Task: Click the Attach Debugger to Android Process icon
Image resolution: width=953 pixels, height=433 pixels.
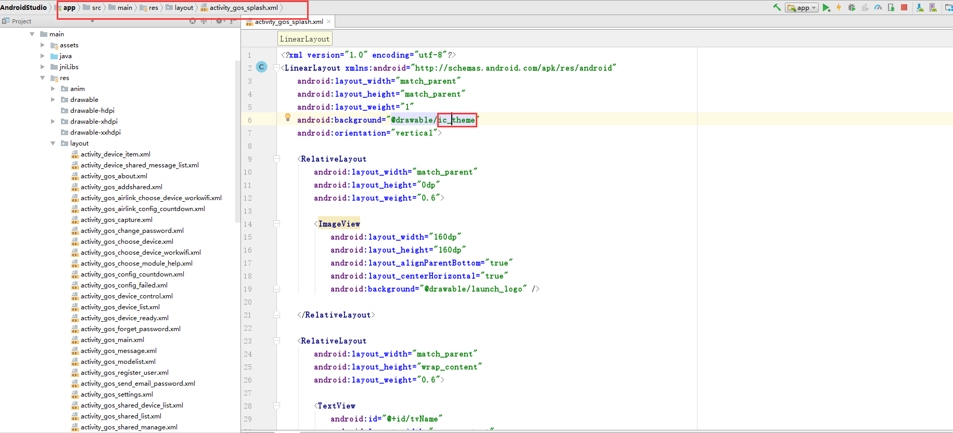Action: 891,7
